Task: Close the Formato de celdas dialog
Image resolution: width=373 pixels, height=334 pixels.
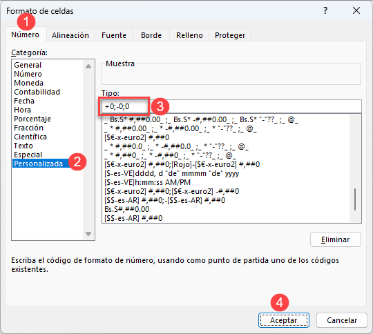Action: pos(356,10)
